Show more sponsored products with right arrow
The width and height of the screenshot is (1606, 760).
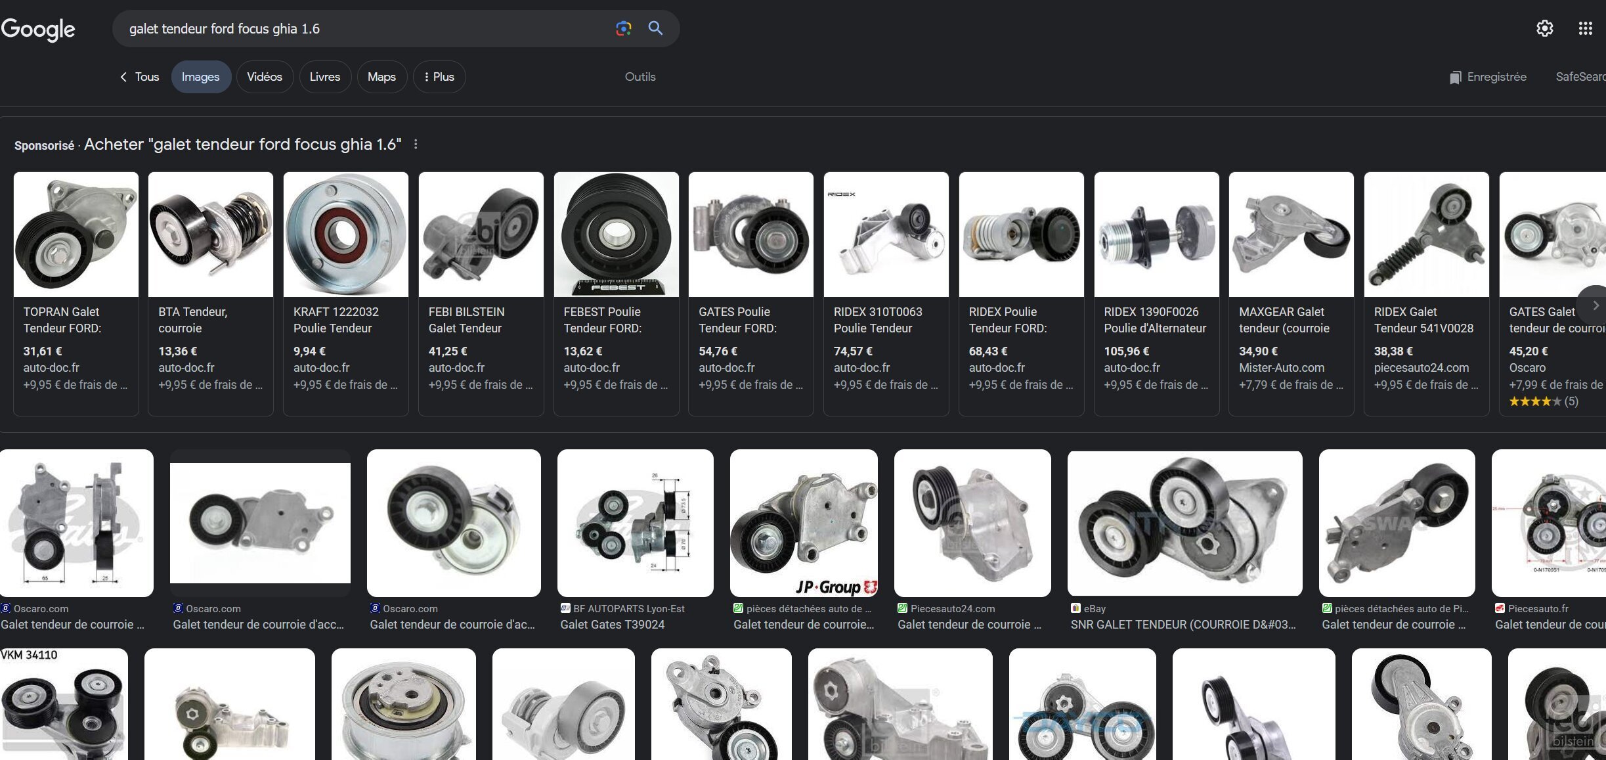(1595, 305)
